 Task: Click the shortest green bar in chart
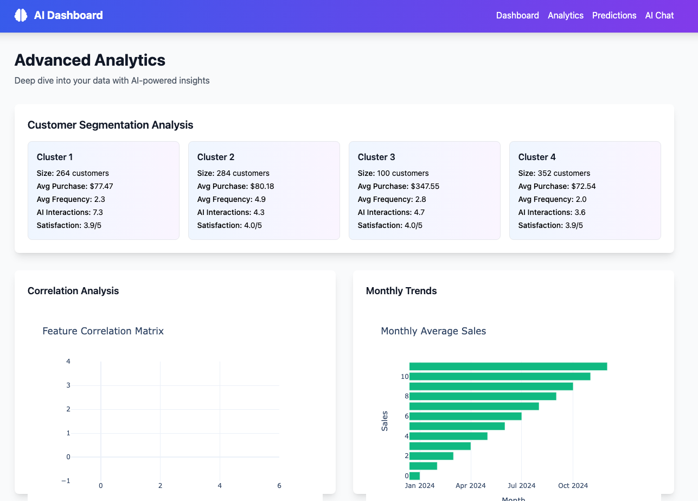414,476
